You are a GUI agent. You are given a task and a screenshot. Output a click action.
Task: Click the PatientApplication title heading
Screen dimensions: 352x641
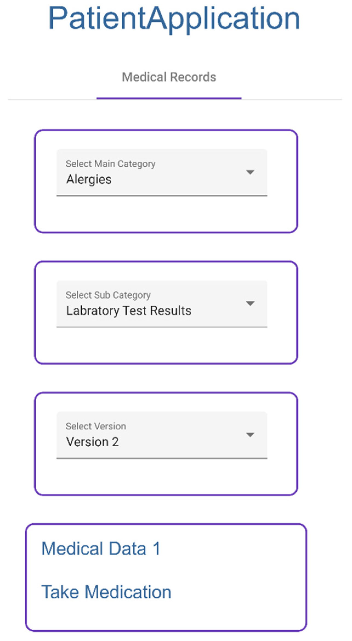click(174, 18)
